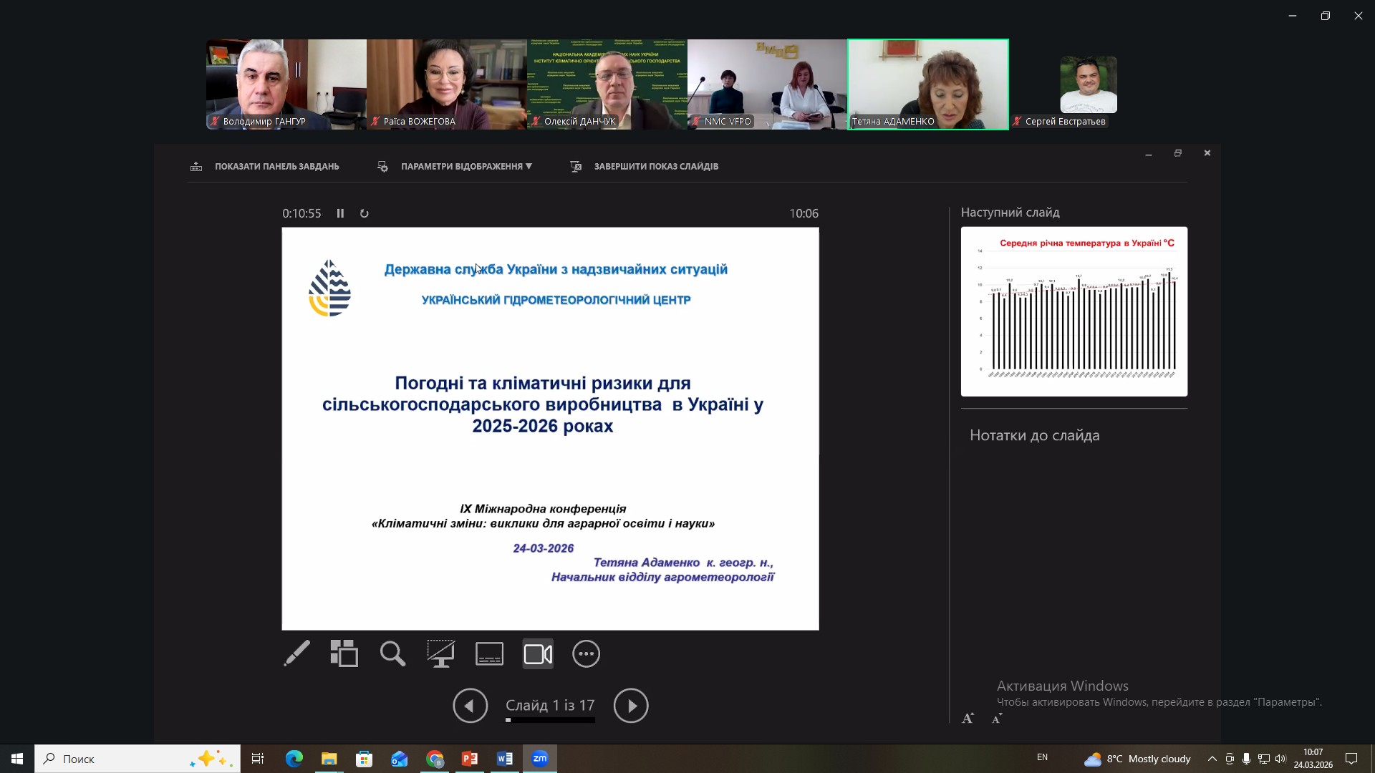Open more slide show options ellipsis
Viewport: 1375px width, 773px height.
[586, 653]
